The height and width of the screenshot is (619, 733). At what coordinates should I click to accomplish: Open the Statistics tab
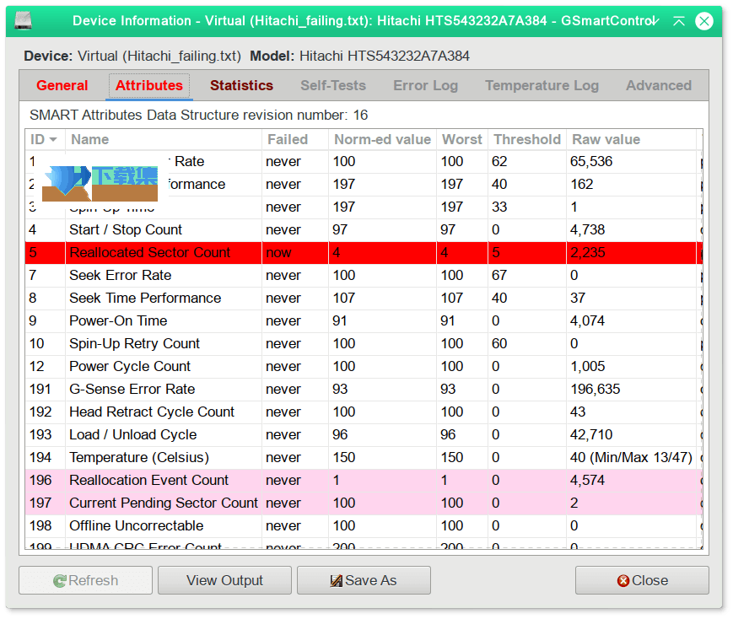click(241, 85)
